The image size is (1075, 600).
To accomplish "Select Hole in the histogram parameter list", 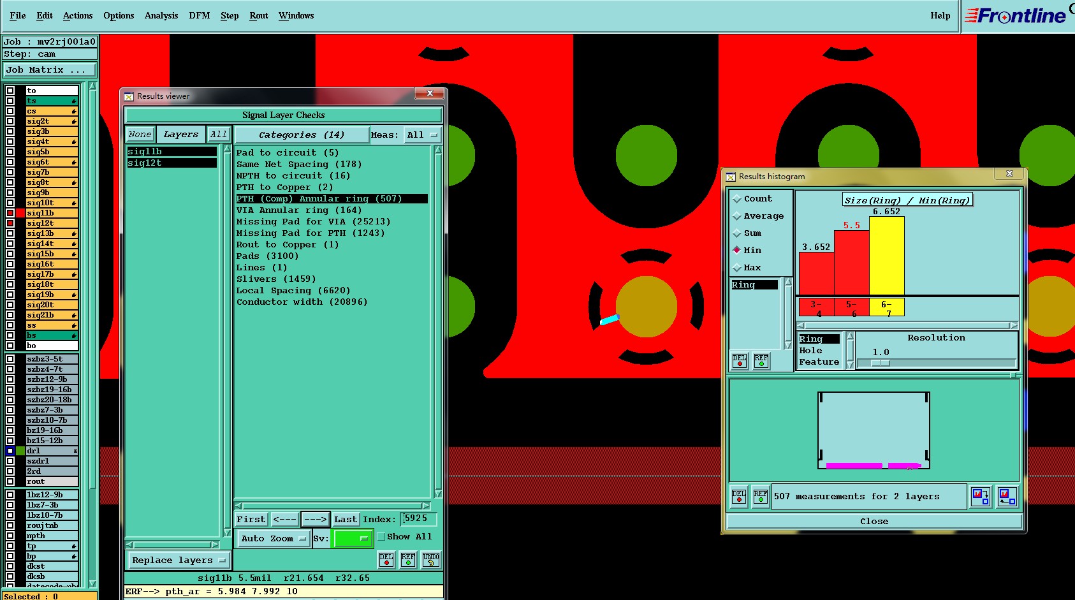I will coord(811,351).
